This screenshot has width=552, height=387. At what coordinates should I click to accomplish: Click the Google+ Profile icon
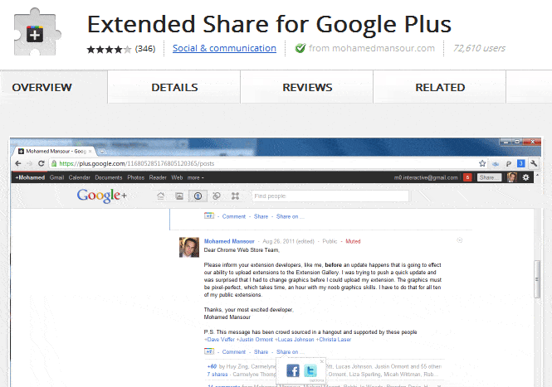coord(198,196)
